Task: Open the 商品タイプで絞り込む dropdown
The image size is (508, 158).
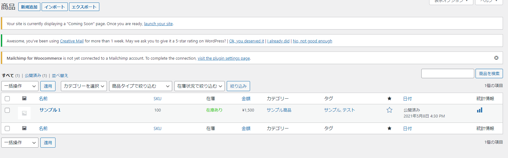Action: [141, 86]
